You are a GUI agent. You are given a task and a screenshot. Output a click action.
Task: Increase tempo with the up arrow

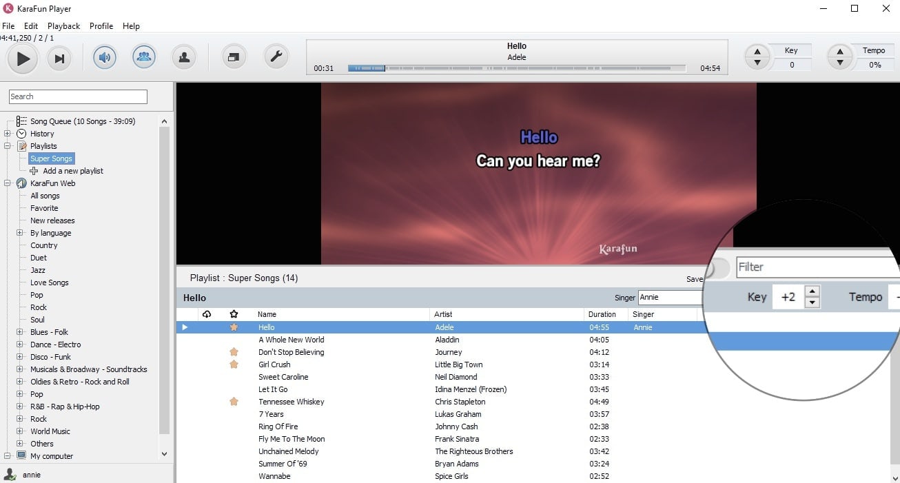pyautogui.click(x=839, y=52)
